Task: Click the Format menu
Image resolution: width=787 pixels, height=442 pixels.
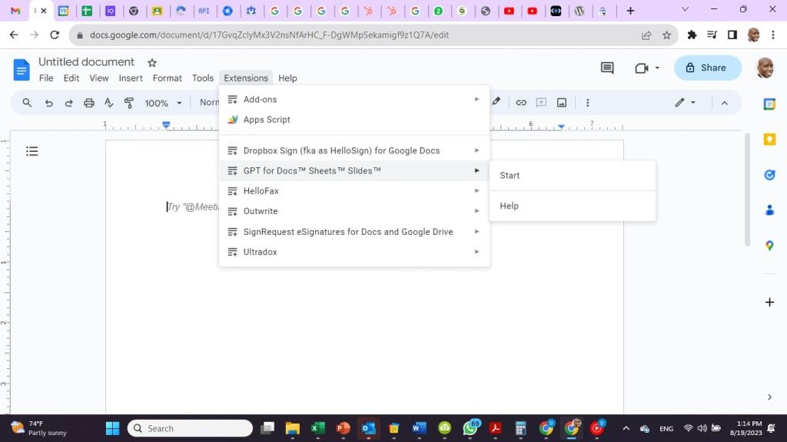Action: [x=167, y=78]
